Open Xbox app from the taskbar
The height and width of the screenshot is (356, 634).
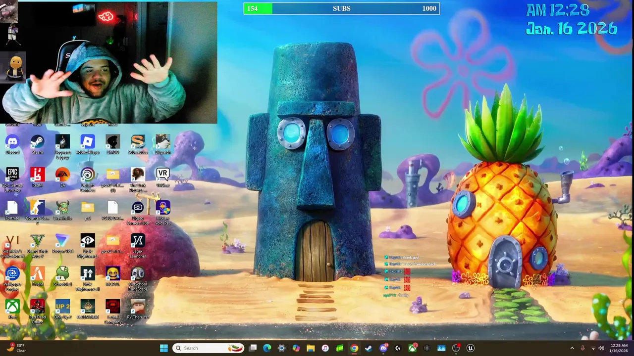tap(412, 348)
